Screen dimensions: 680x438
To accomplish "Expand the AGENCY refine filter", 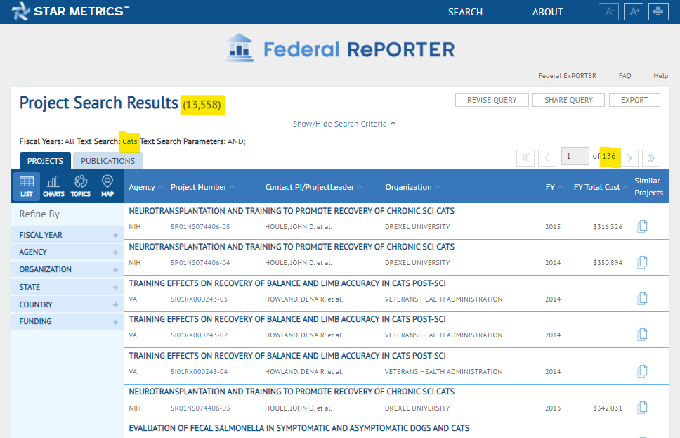I will [x=67, y=252].
